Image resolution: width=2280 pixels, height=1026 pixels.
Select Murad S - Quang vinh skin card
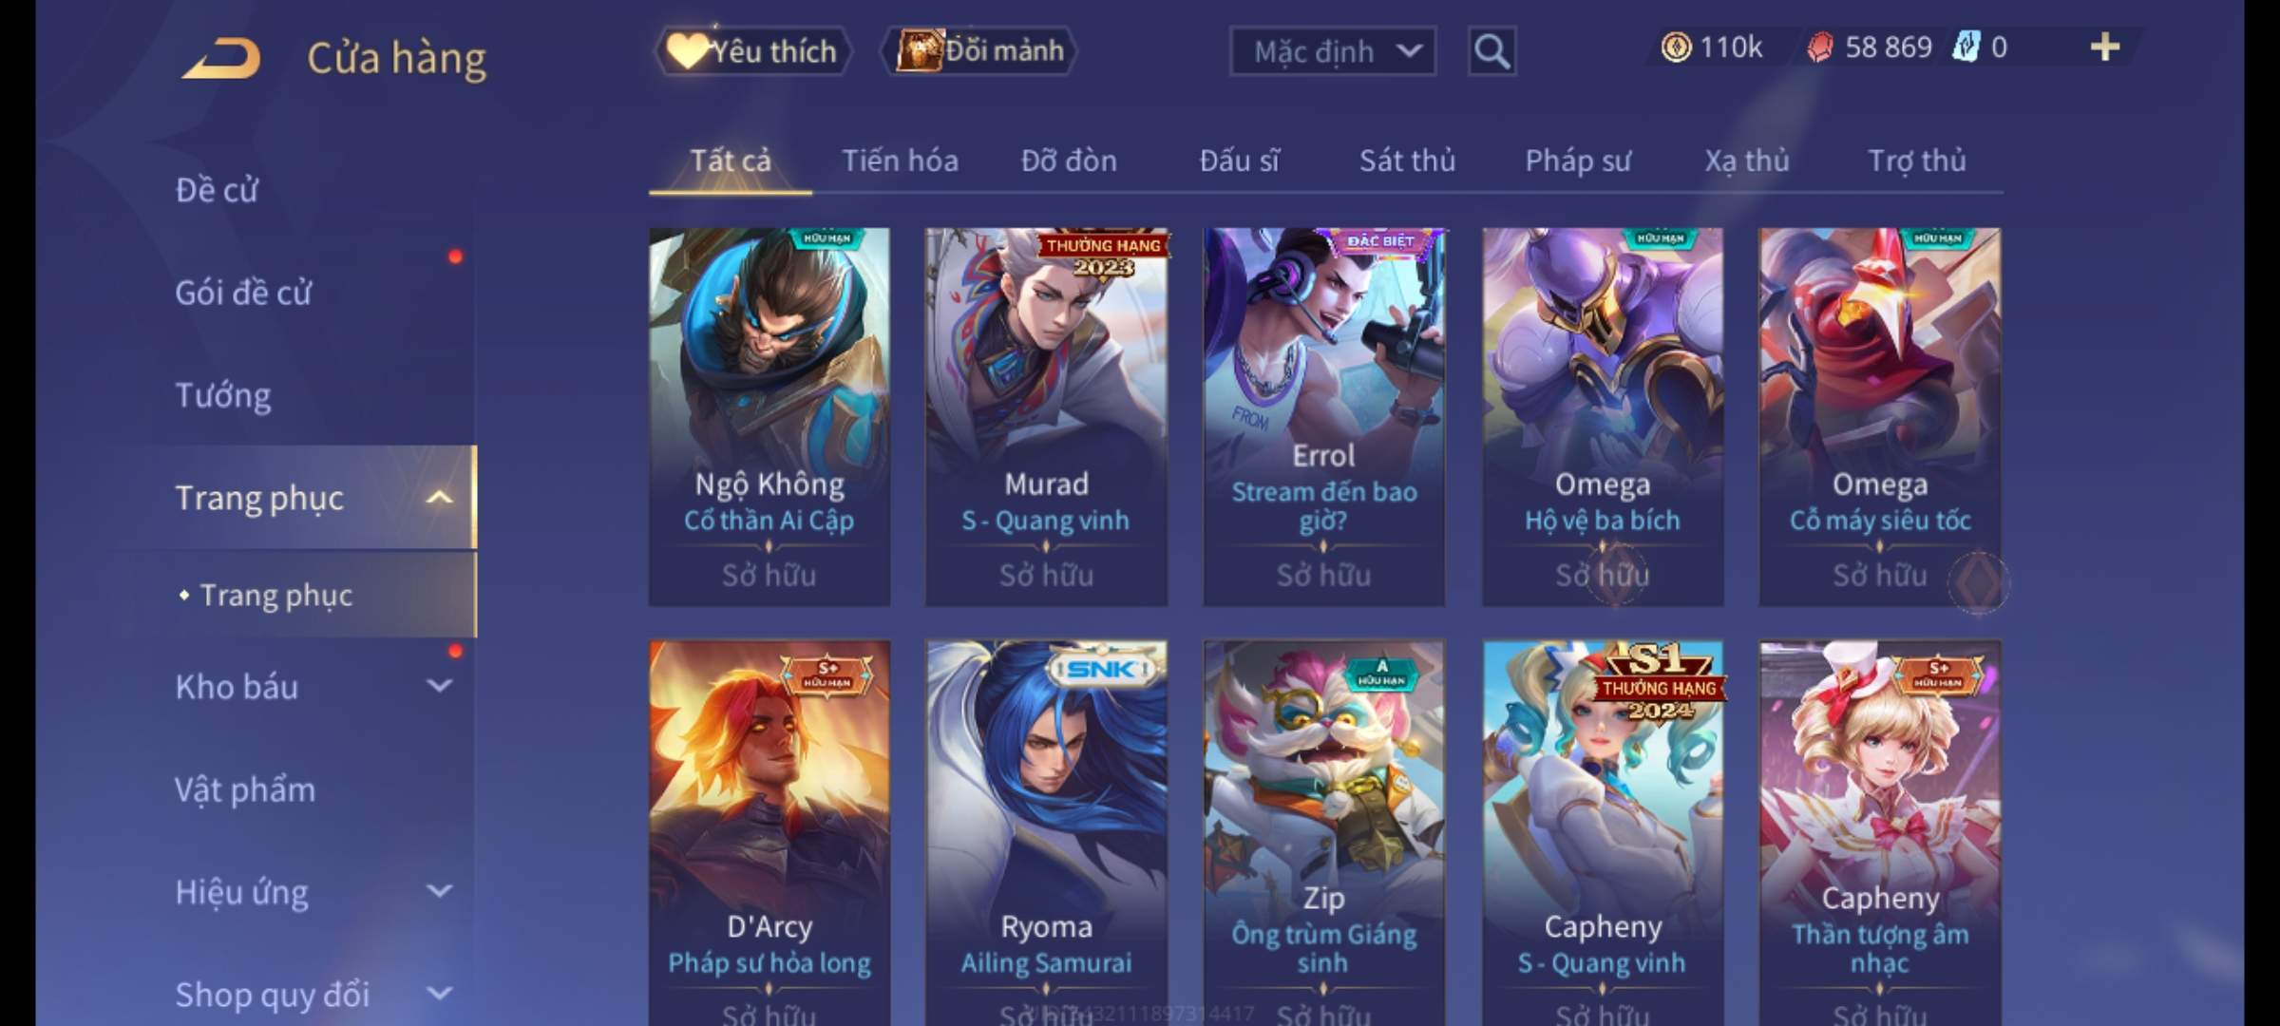[x=1047, y=416]
